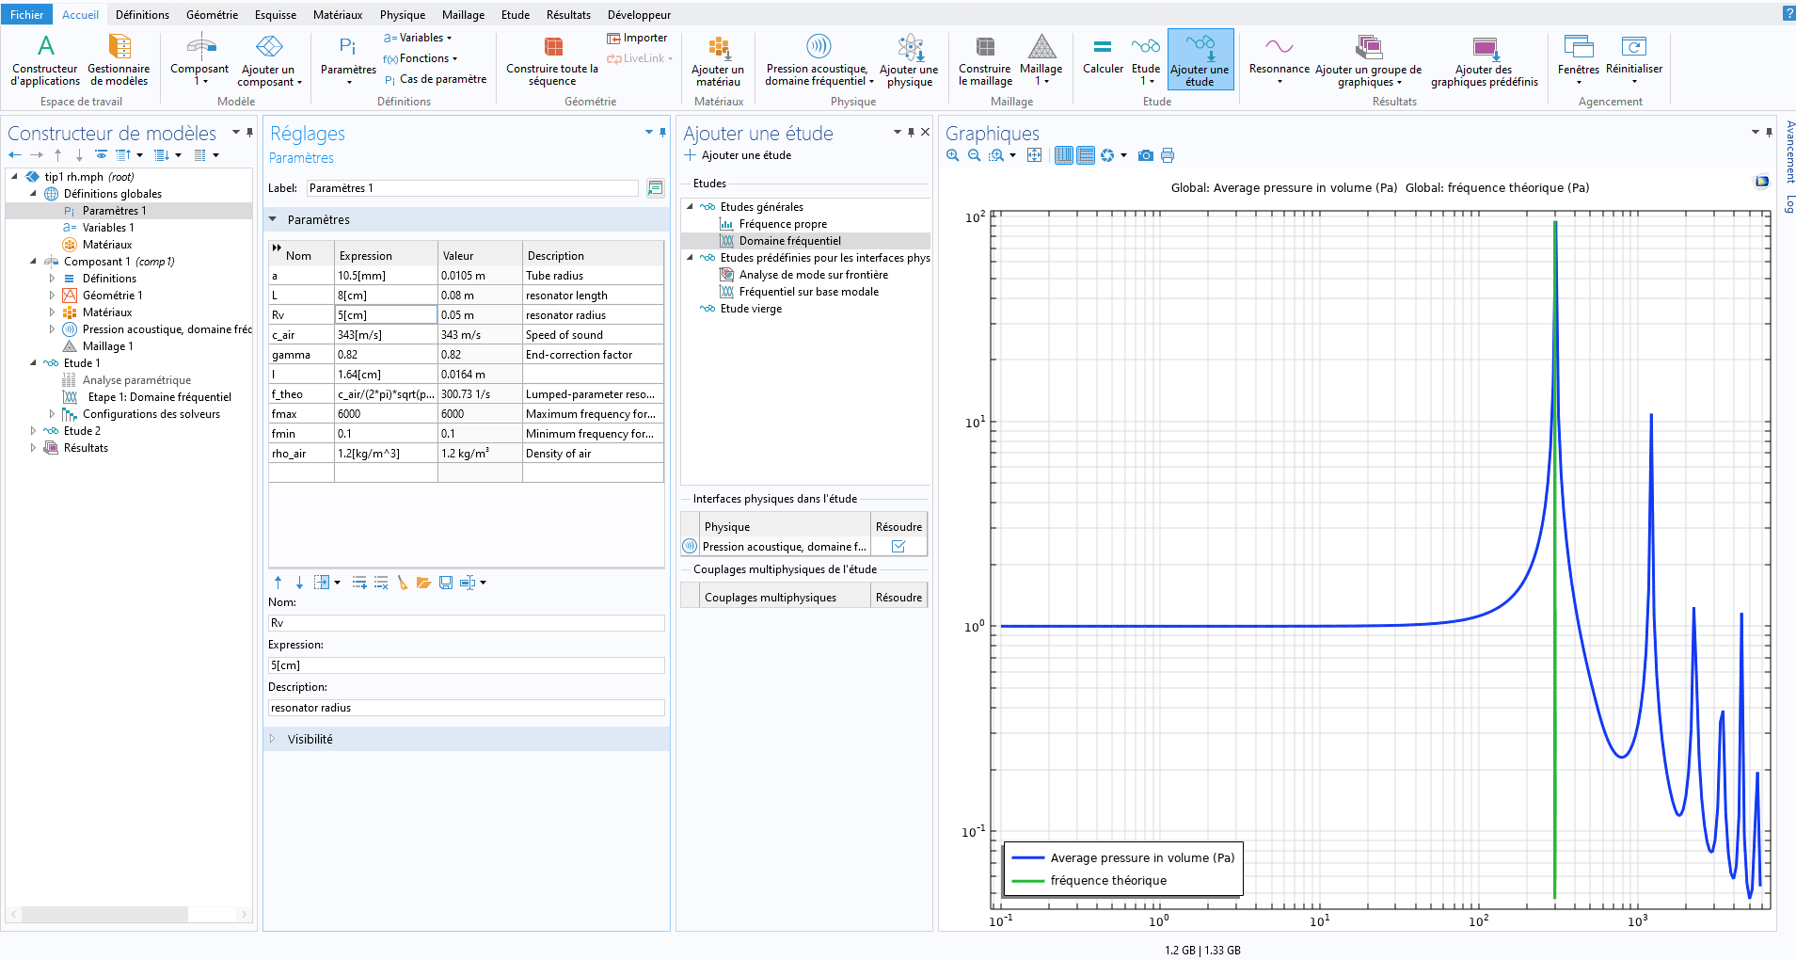1796x960 pixels.
Task: Load parameters from file folder icon
Action: (x=423, y=583)
